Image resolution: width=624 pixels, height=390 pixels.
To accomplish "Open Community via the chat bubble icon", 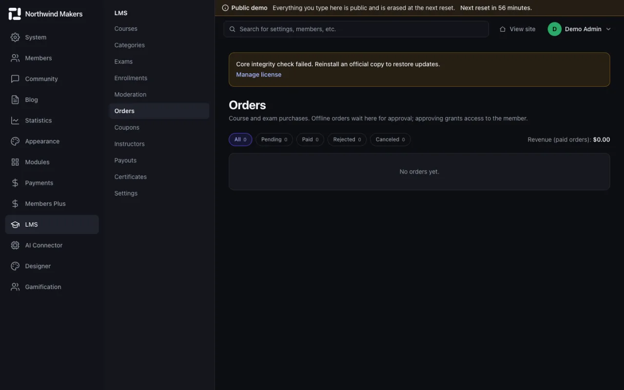I will click(15, 78).
